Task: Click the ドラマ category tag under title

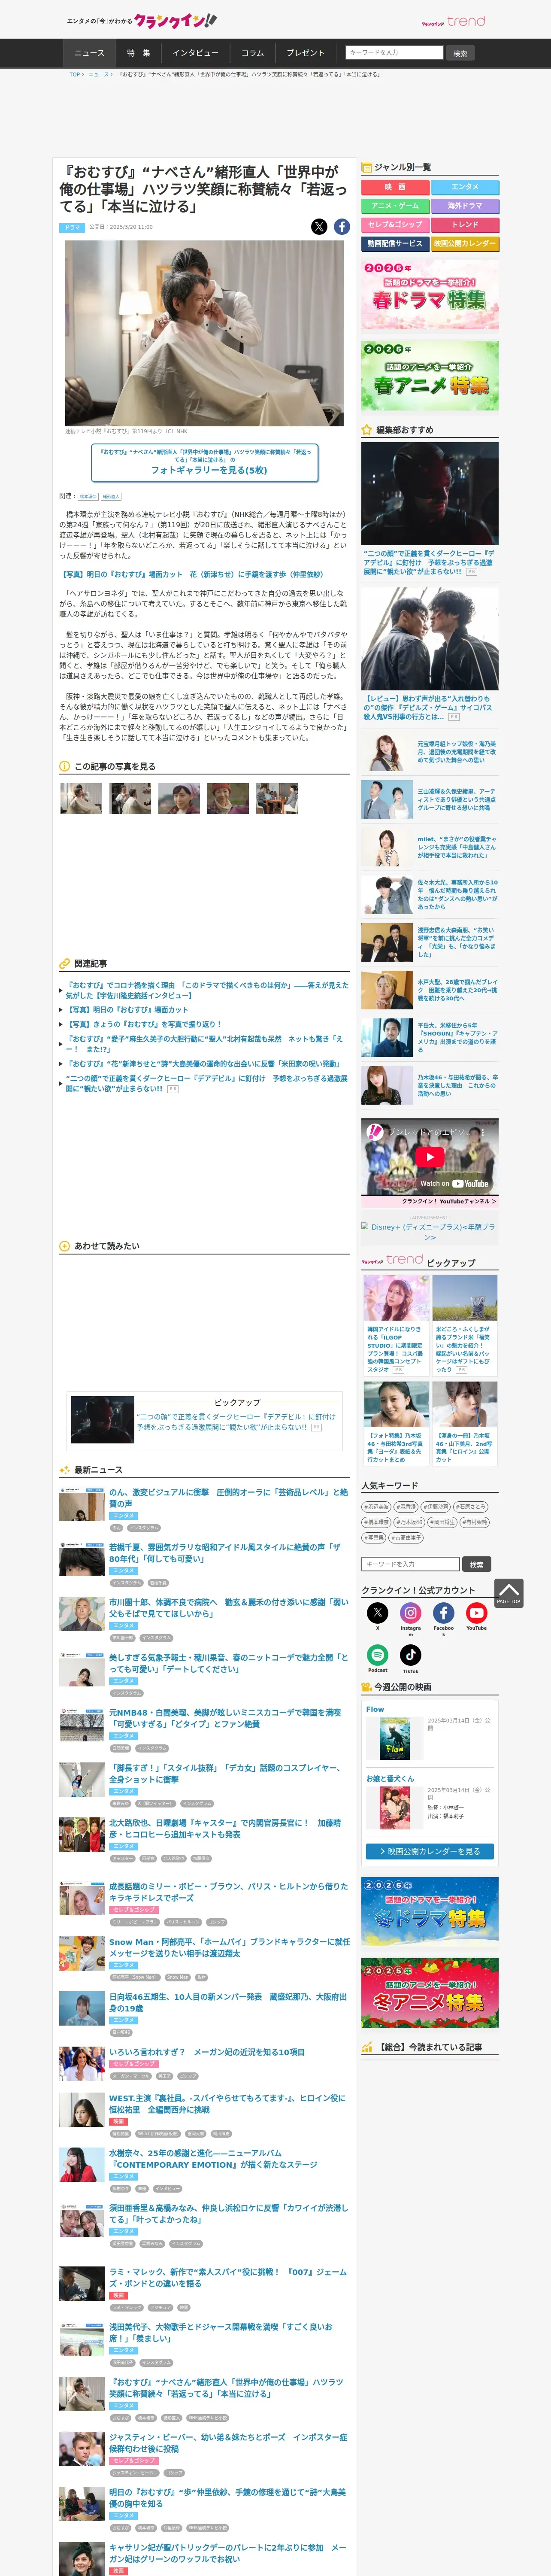Action: pyautogui.click(x=72, y=228)
